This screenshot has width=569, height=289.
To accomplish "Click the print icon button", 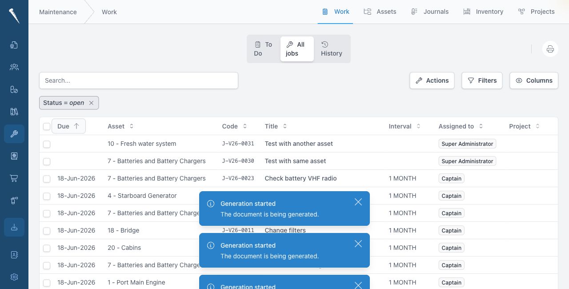I will coord(550,49).
